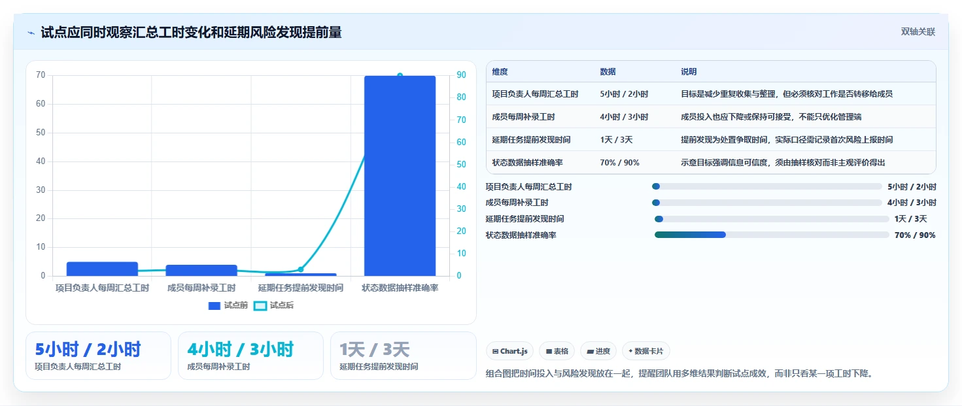Click the 双轴关联 label in the header
This screenshot has height=406, width=962.
tap(918, 31)
